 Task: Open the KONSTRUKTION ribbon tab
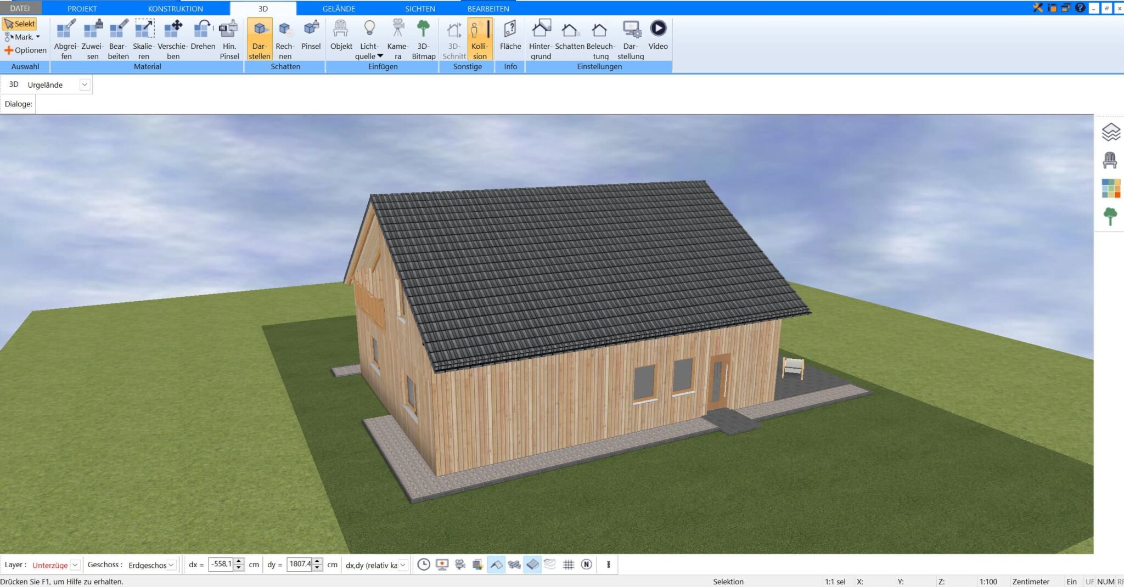click(175, 8)
